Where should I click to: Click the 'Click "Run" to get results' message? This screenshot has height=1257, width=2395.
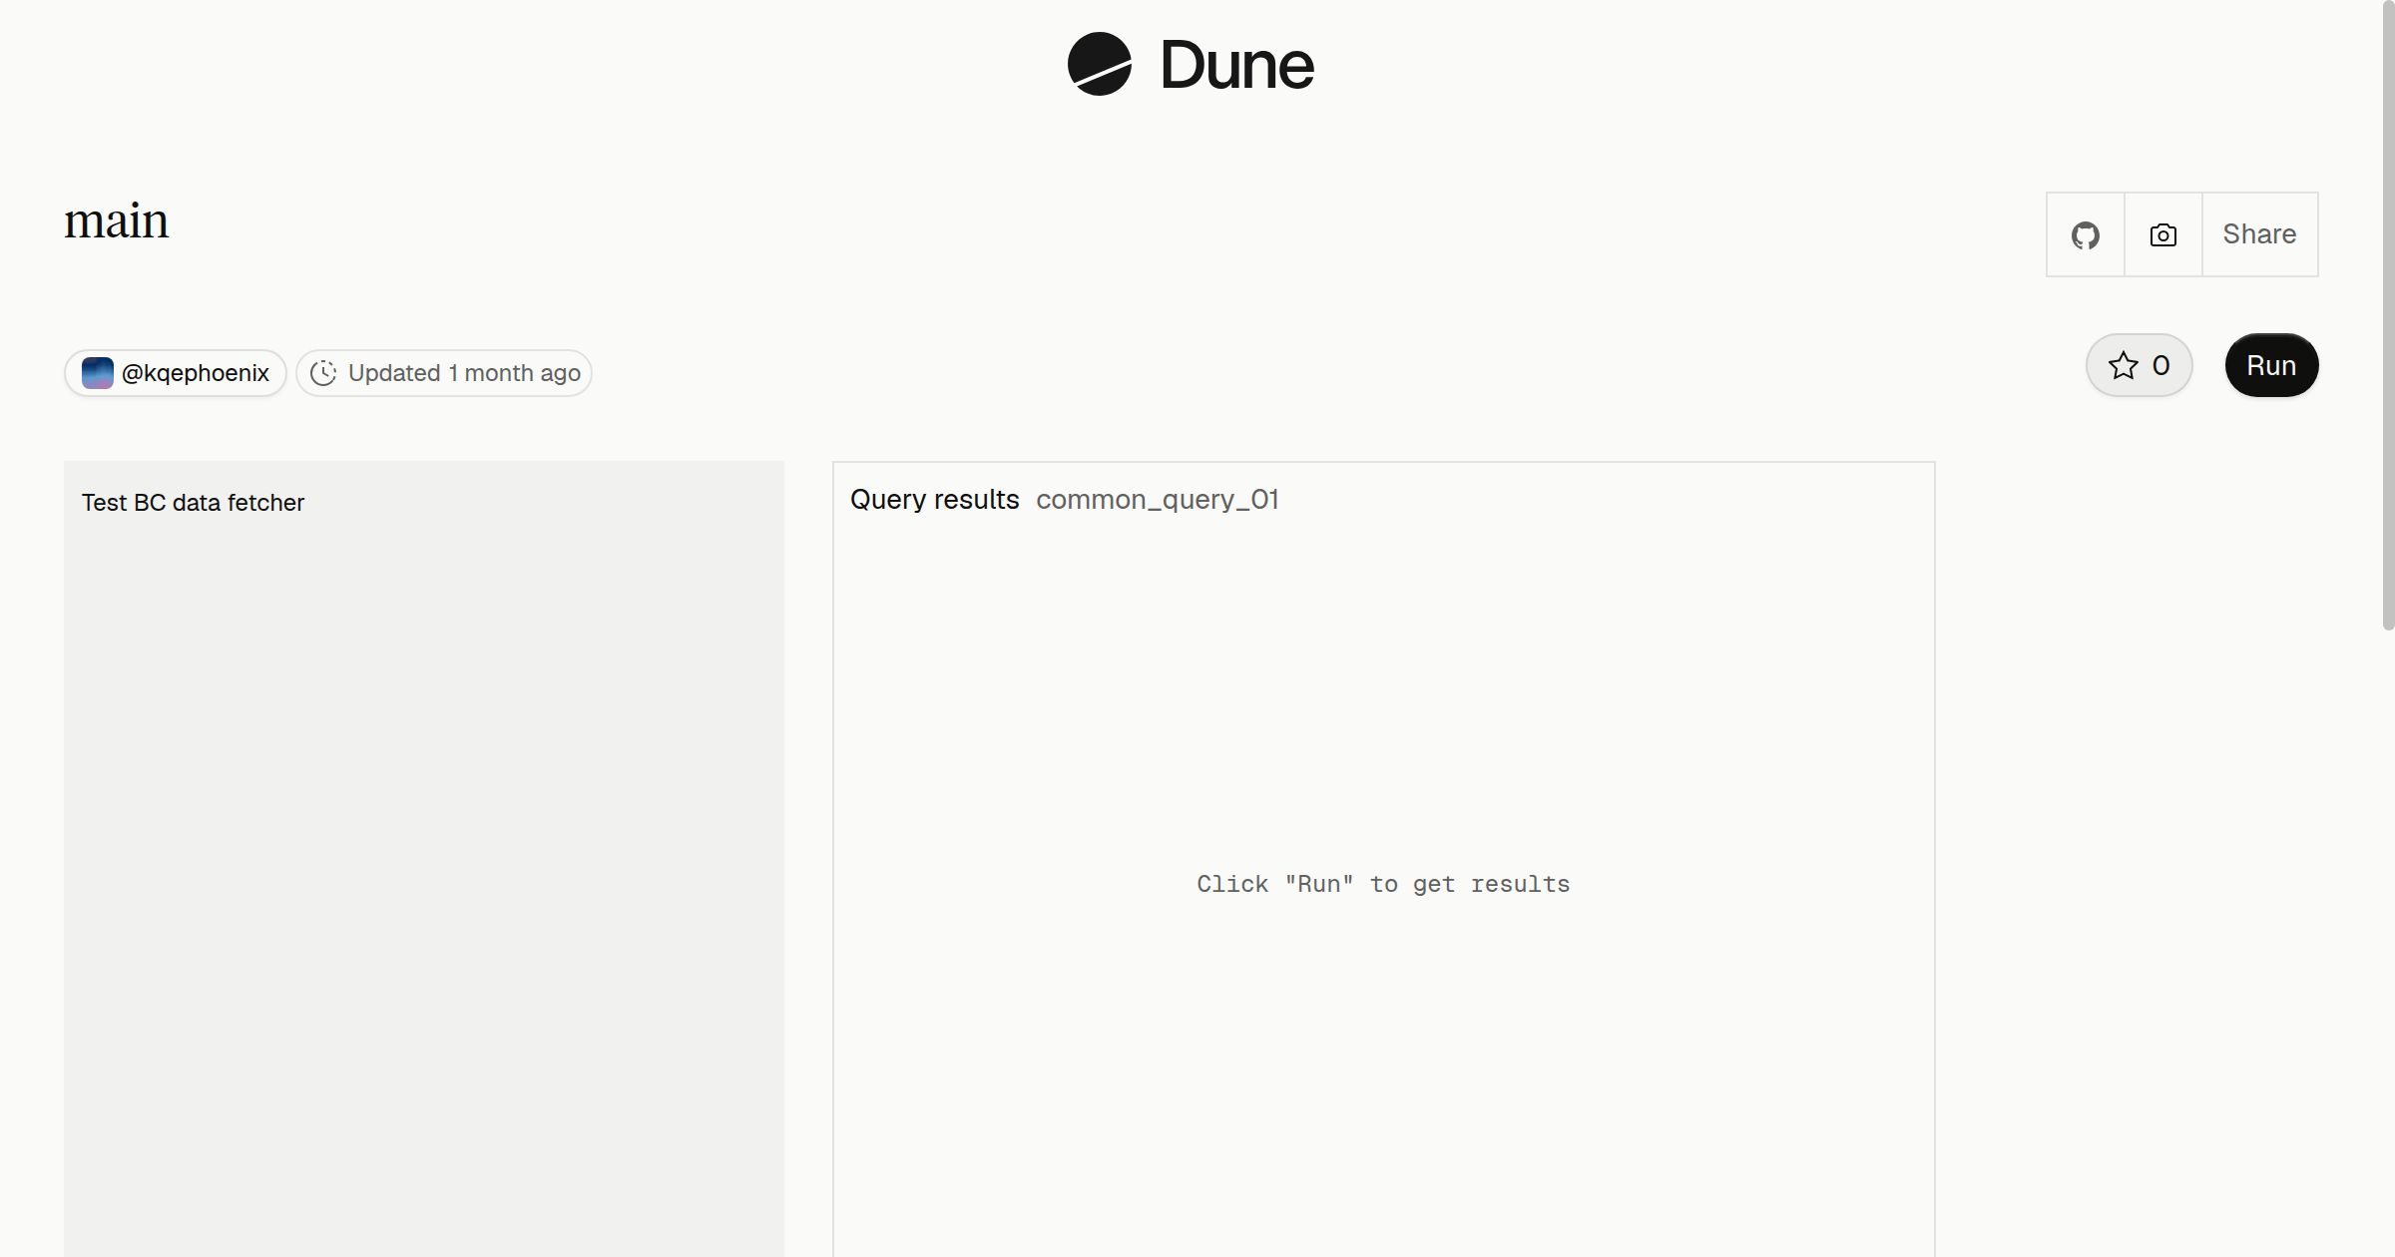[x=1383, y=884]
